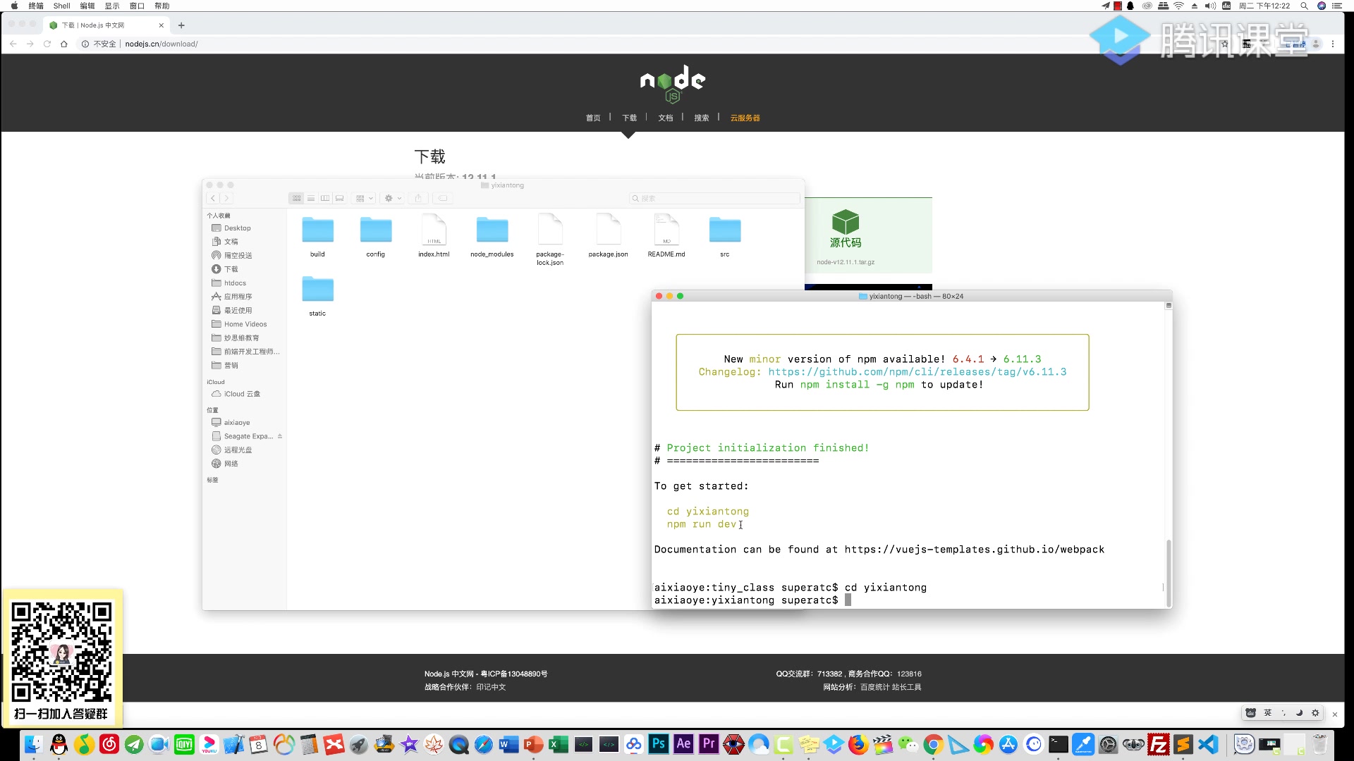This screenshot has height=761, width=1354.
Task: Open the 显示 menu
Action: pos(112,6)
